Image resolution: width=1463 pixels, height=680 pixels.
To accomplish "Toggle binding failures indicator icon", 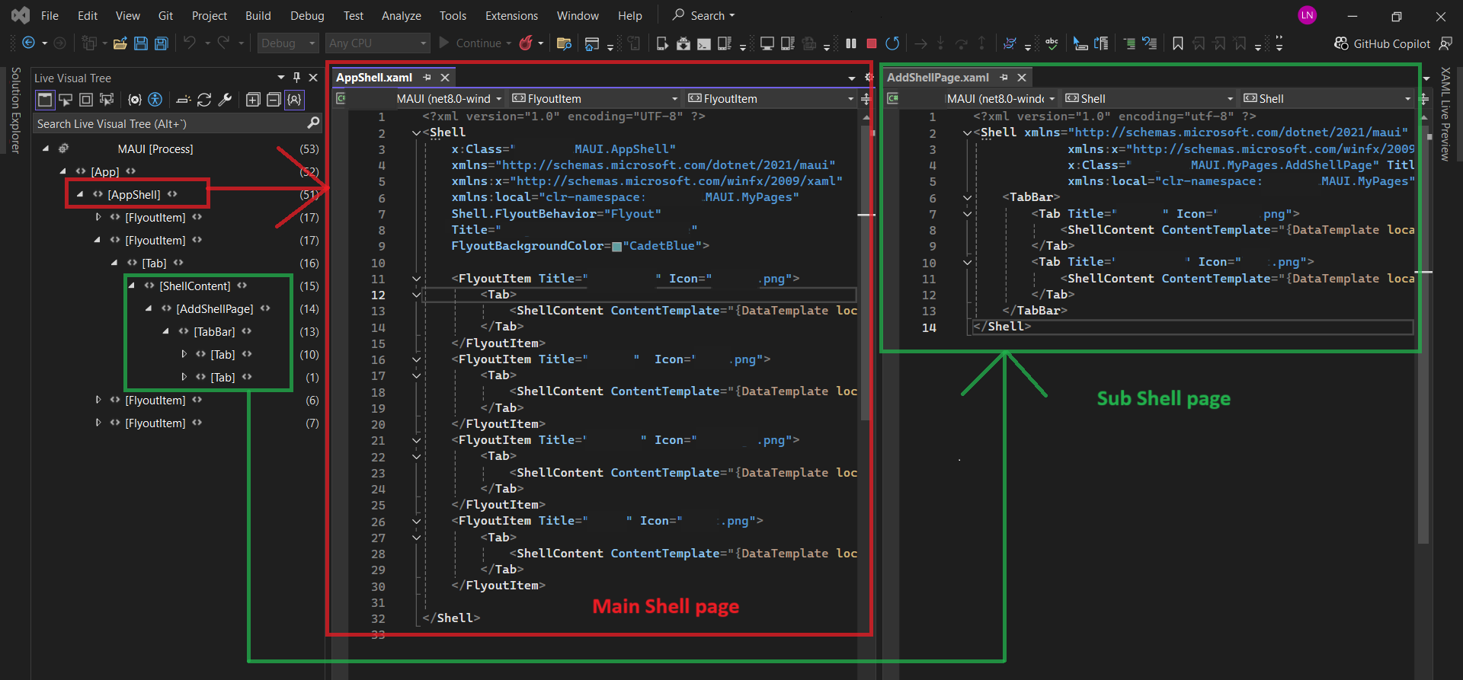I will (135, 100).
